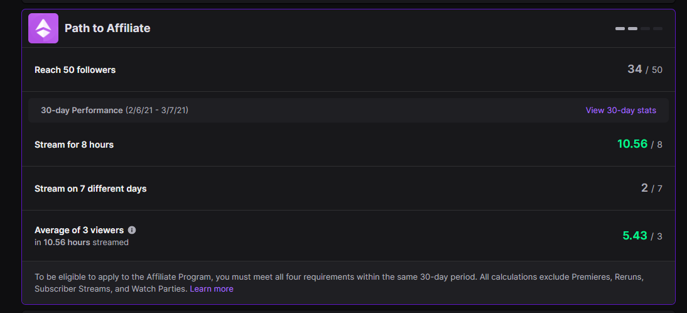Click the "in 10.56 hours streamed" subtext
687x313 pixels.
(x=82, y=242)
